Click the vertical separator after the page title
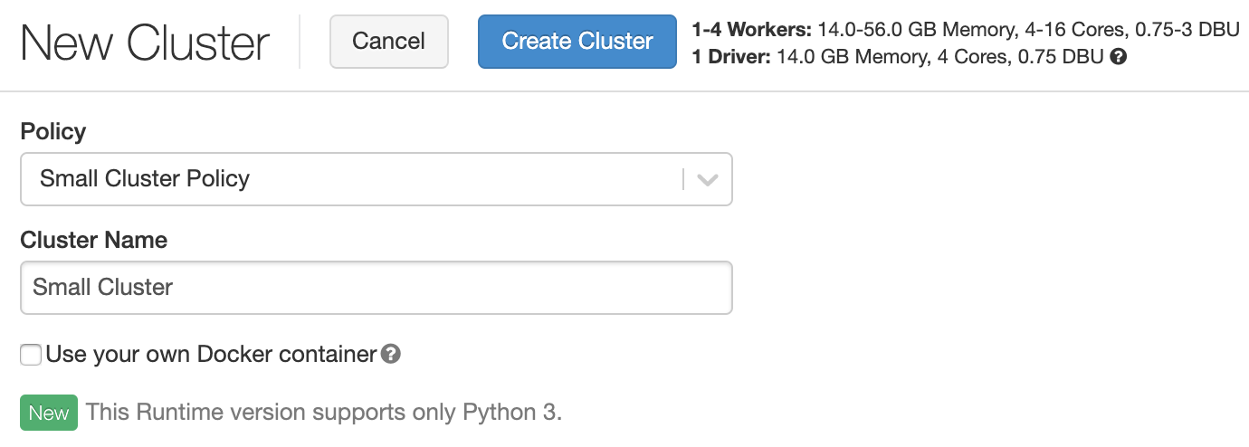Screen dimensions: 1249x447 tap(300, 42)
